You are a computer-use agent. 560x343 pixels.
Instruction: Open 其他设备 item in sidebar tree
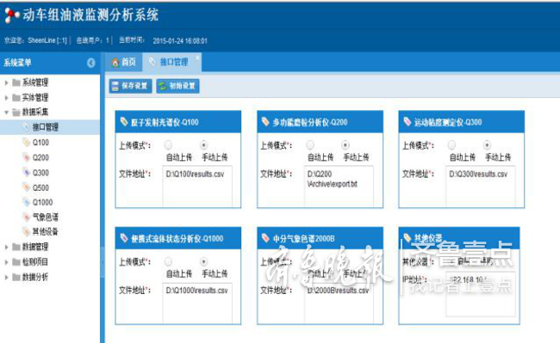pyautogui.click(x=46, y=231)
